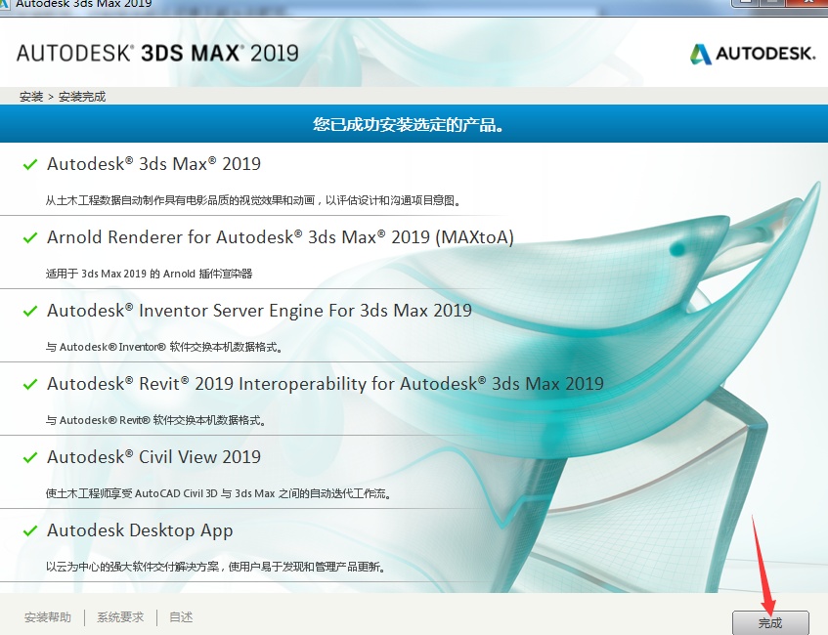
Task: Open the 系统要求 system requirements link
Action: 119,616
